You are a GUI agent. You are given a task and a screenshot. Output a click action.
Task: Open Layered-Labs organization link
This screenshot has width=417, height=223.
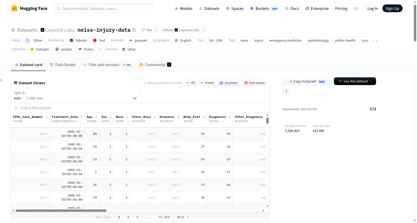coord(60,30)
